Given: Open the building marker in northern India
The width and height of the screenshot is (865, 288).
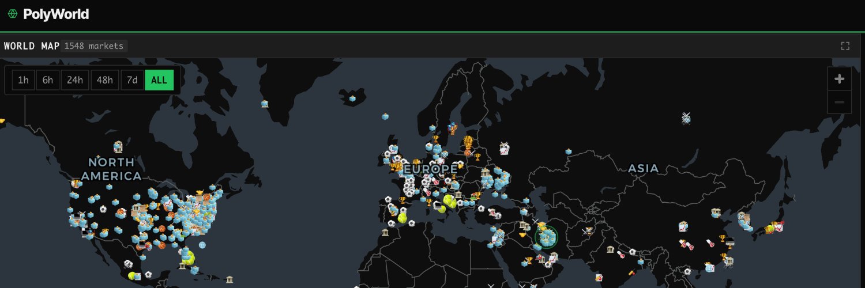Looking at the screenshot, I should click(x=611, y=249).
